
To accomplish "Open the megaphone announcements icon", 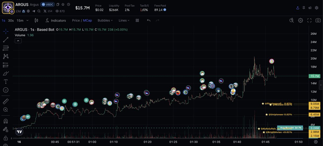I will [310, 8].
